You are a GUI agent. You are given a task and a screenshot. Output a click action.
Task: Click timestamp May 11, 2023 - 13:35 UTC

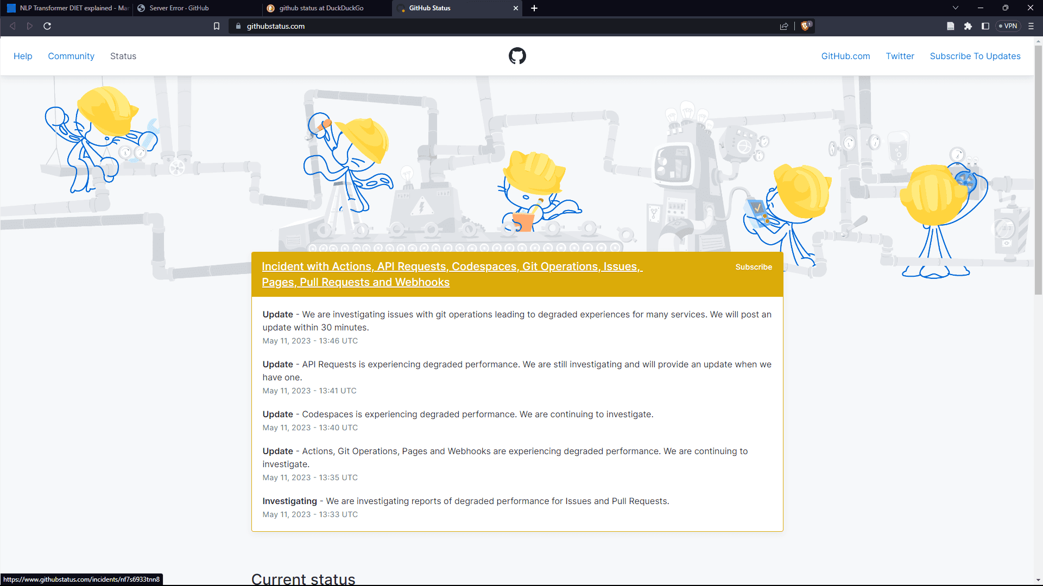click(x=310, y=477)
